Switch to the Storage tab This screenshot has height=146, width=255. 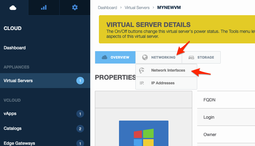[x=201, y=57]
